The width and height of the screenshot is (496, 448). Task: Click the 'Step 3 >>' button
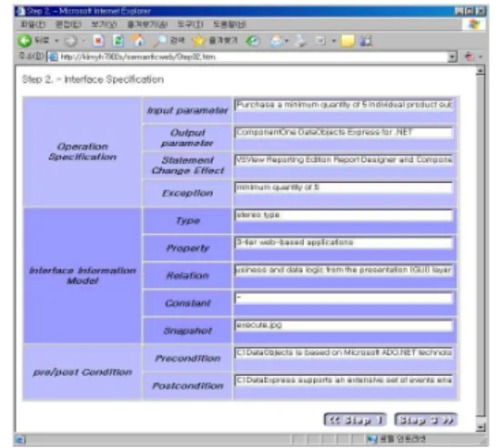coord(426,420)
